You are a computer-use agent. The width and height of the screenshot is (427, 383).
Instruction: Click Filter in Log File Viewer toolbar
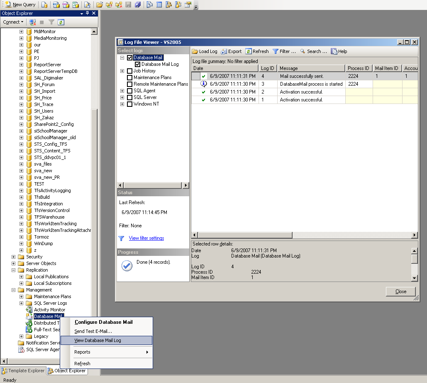click(x=284, y=51)
